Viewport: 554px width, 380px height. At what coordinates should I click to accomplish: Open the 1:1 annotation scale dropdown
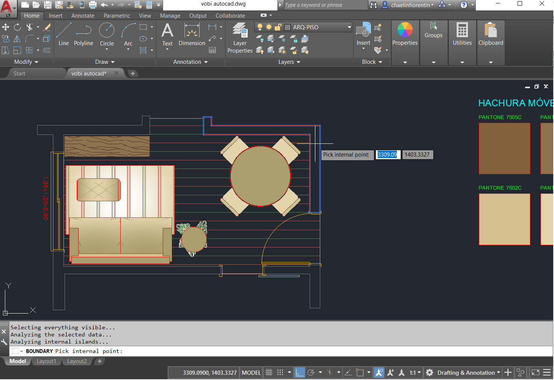pos(415,372)
